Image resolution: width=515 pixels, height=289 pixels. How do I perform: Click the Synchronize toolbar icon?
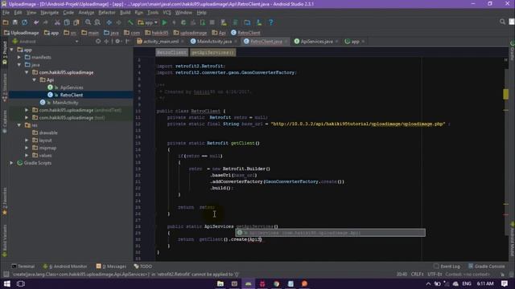tap(25, 22)
